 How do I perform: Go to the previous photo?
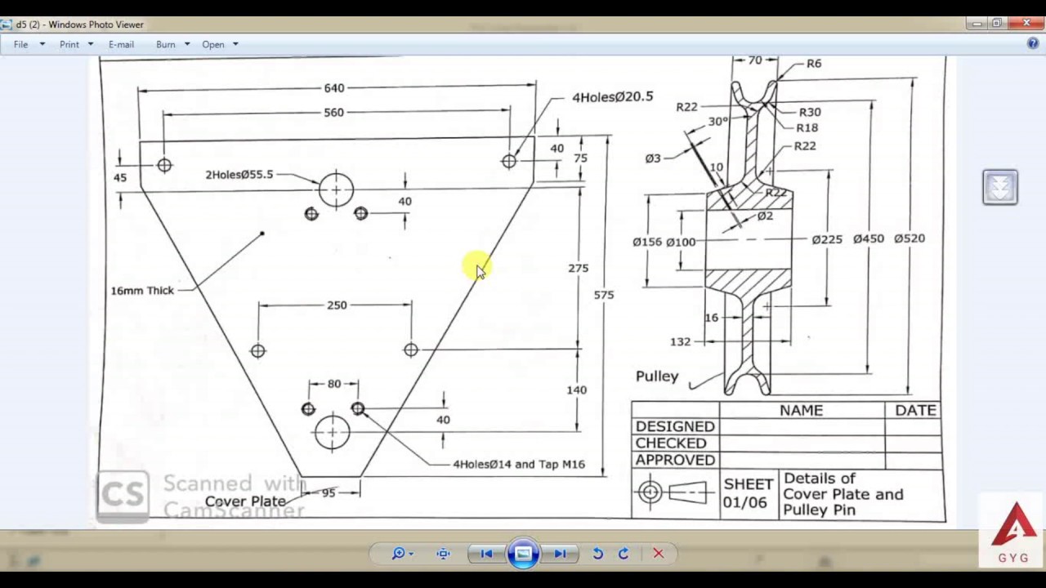pos(486,554)
